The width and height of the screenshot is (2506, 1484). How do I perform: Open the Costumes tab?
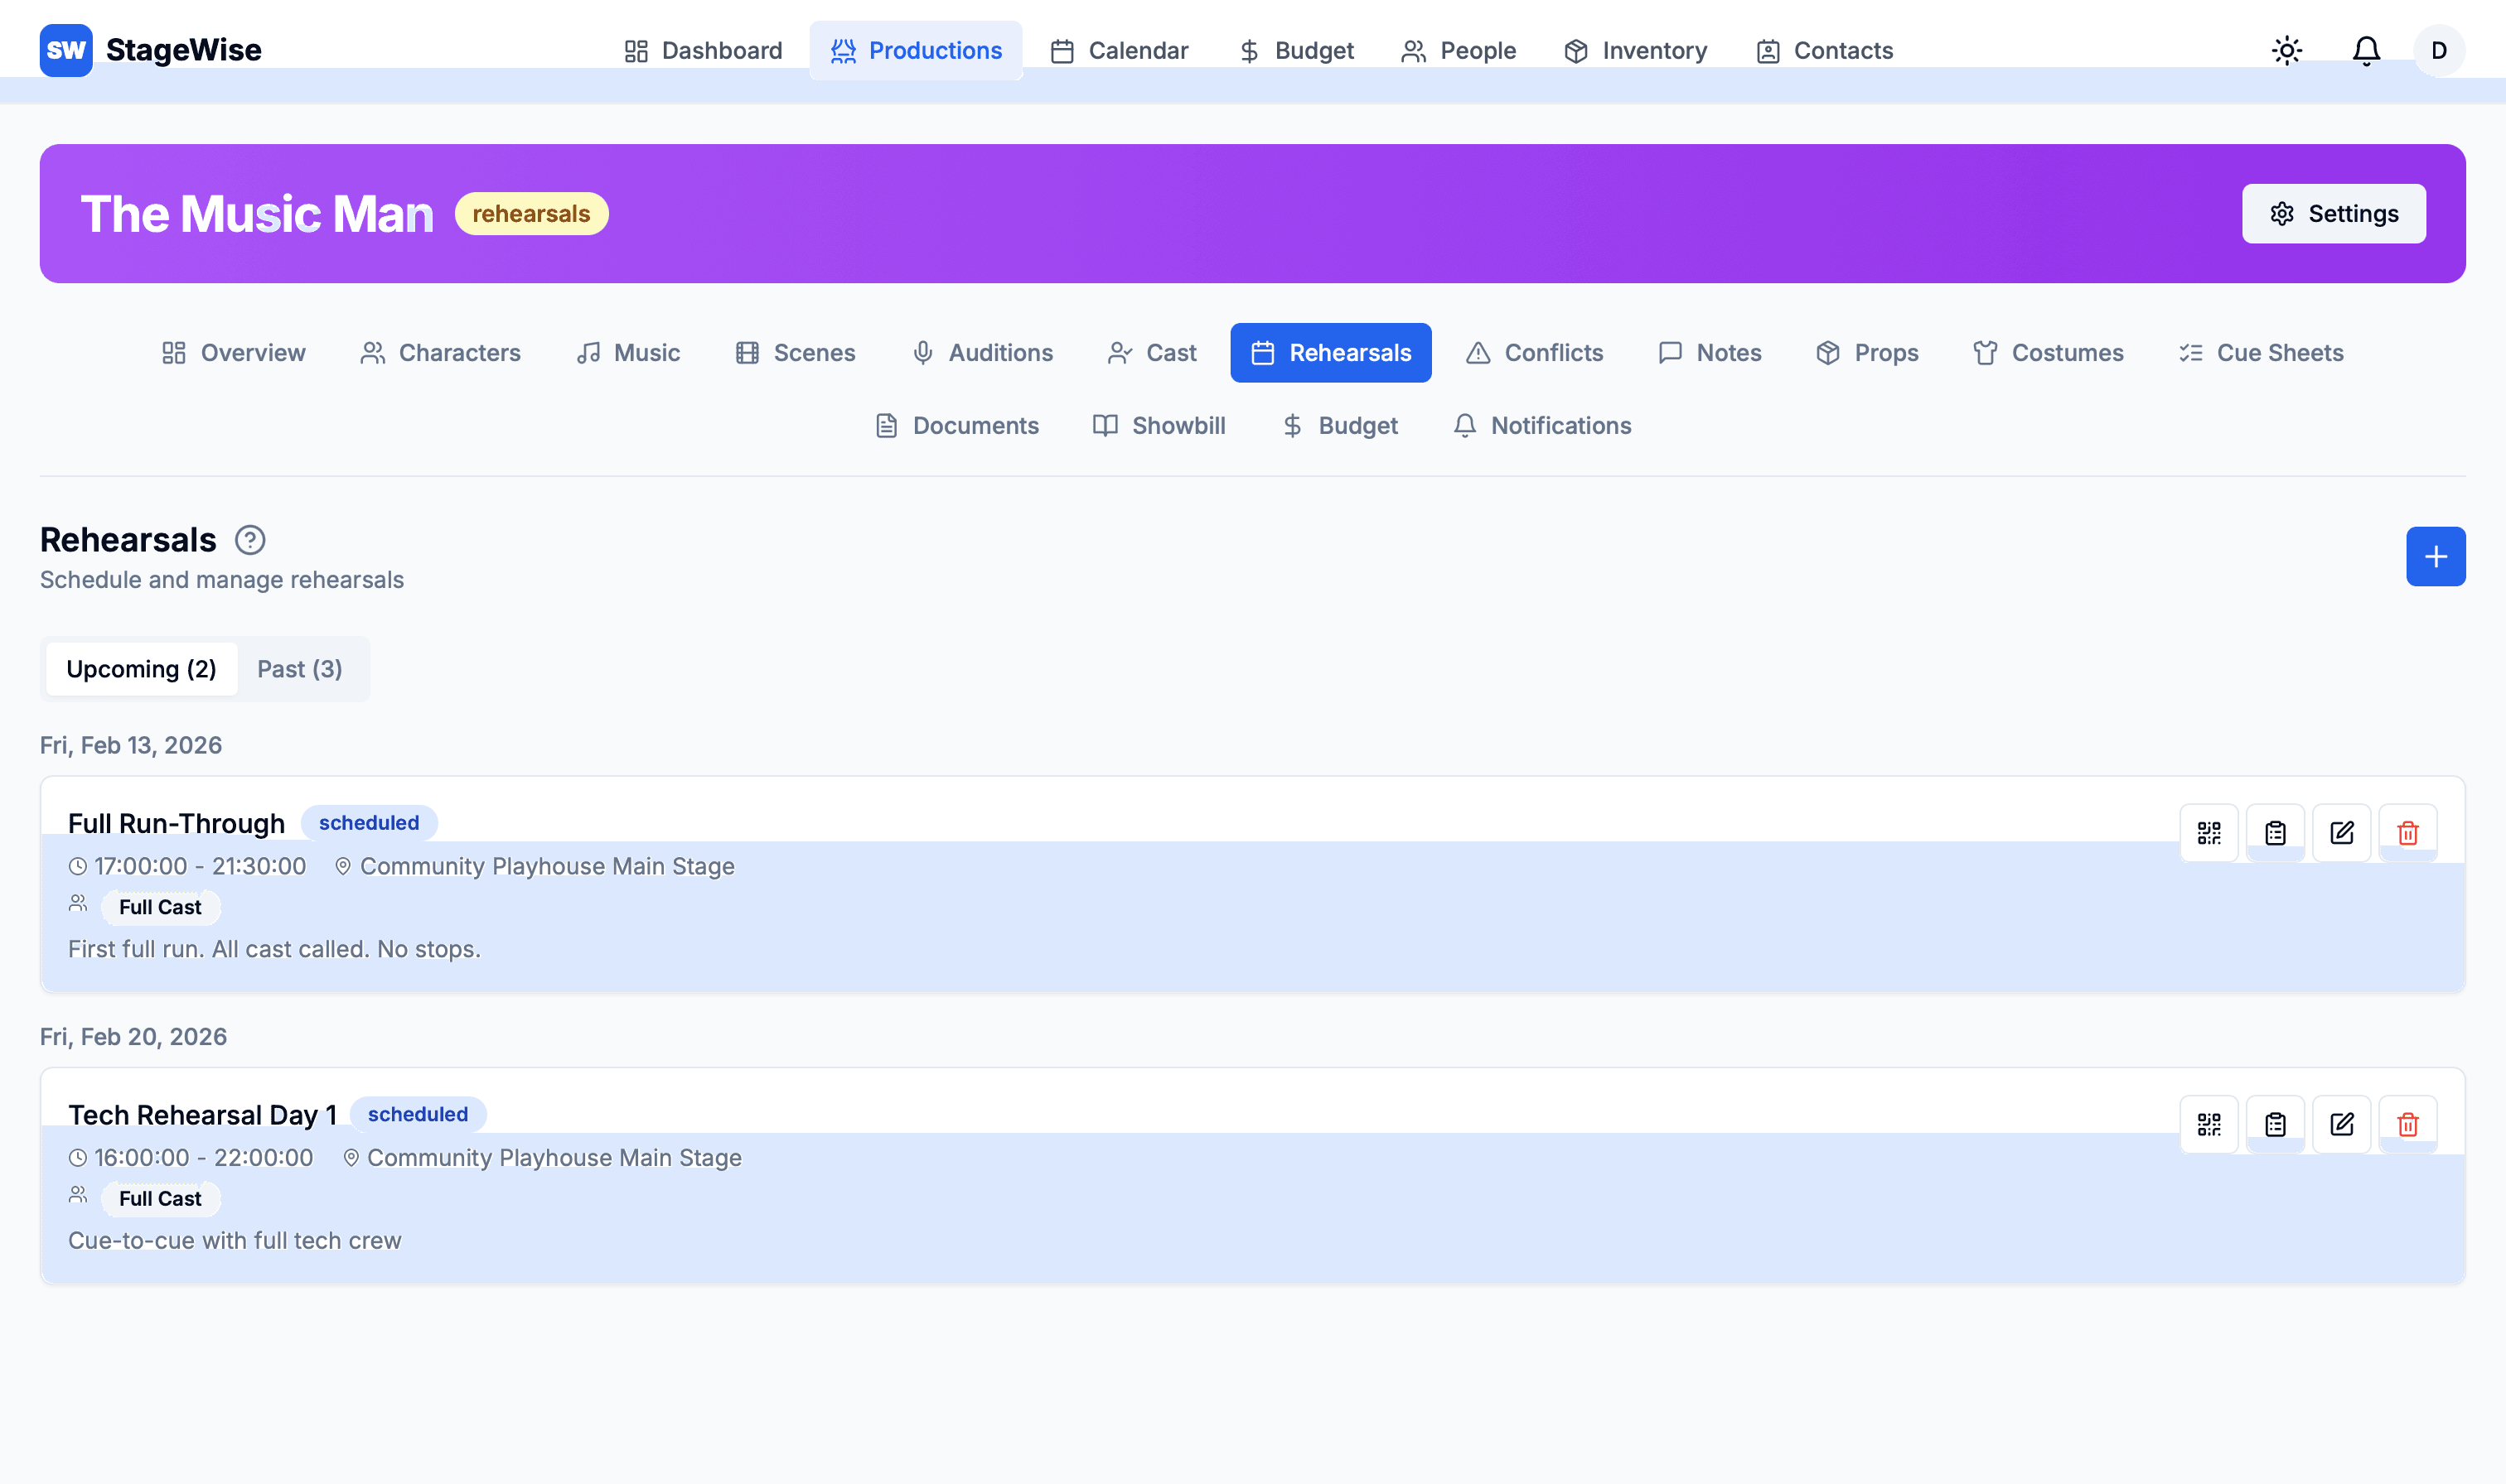click(x=2047, y=353)
